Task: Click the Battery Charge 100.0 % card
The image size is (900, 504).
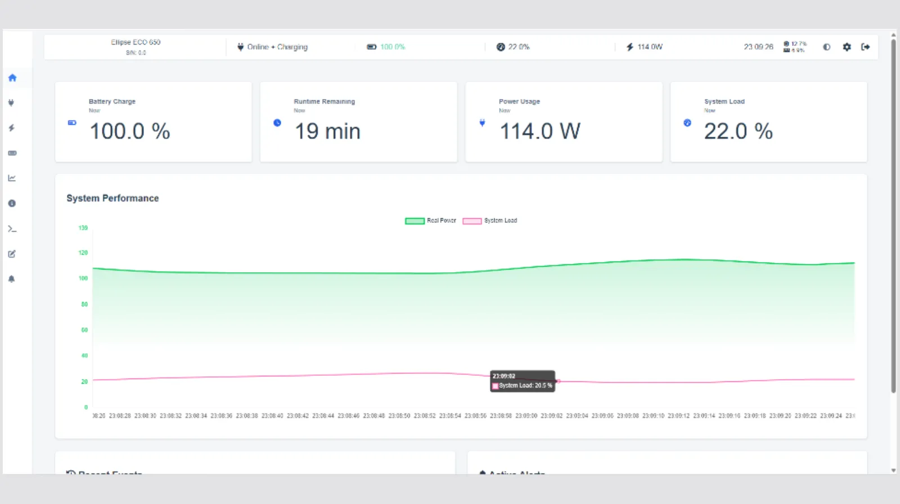Action: 153,122
